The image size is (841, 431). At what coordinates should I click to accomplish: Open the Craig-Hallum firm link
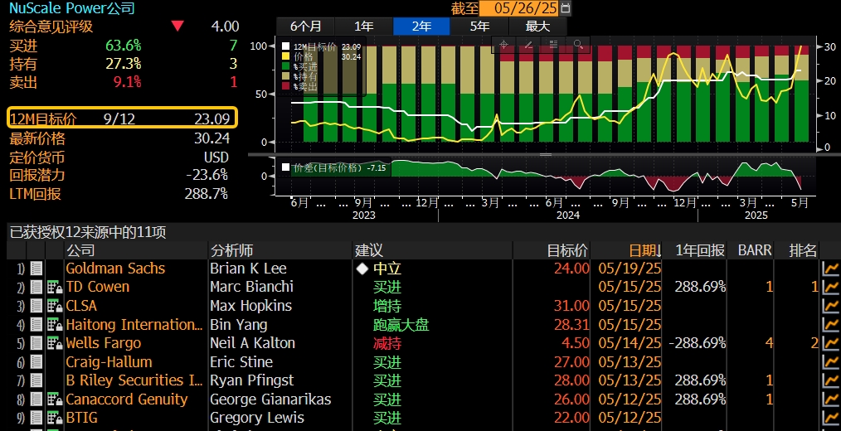click(109, 362)
